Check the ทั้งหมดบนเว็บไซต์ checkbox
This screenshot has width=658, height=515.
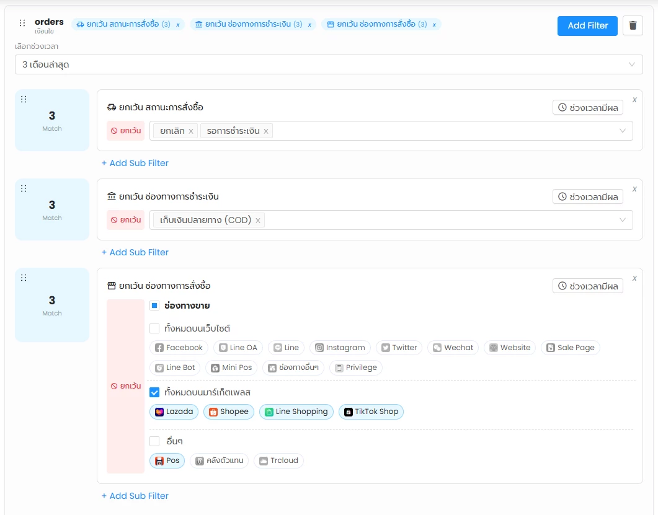point(154,328)
